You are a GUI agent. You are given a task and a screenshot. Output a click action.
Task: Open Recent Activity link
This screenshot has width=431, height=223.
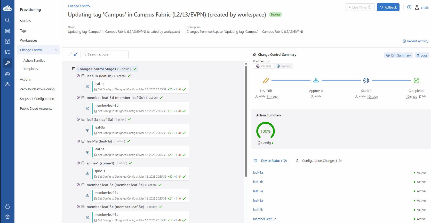point(415,41)
